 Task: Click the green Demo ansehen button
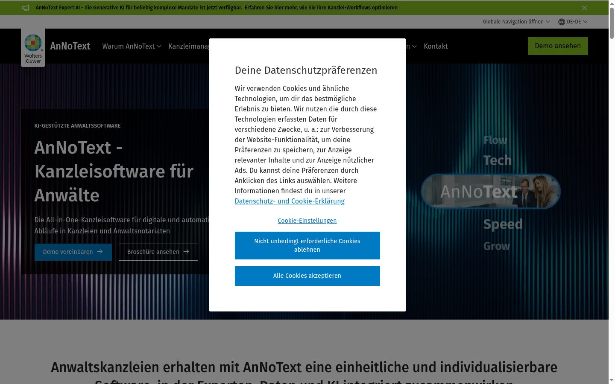coord(558,46)
